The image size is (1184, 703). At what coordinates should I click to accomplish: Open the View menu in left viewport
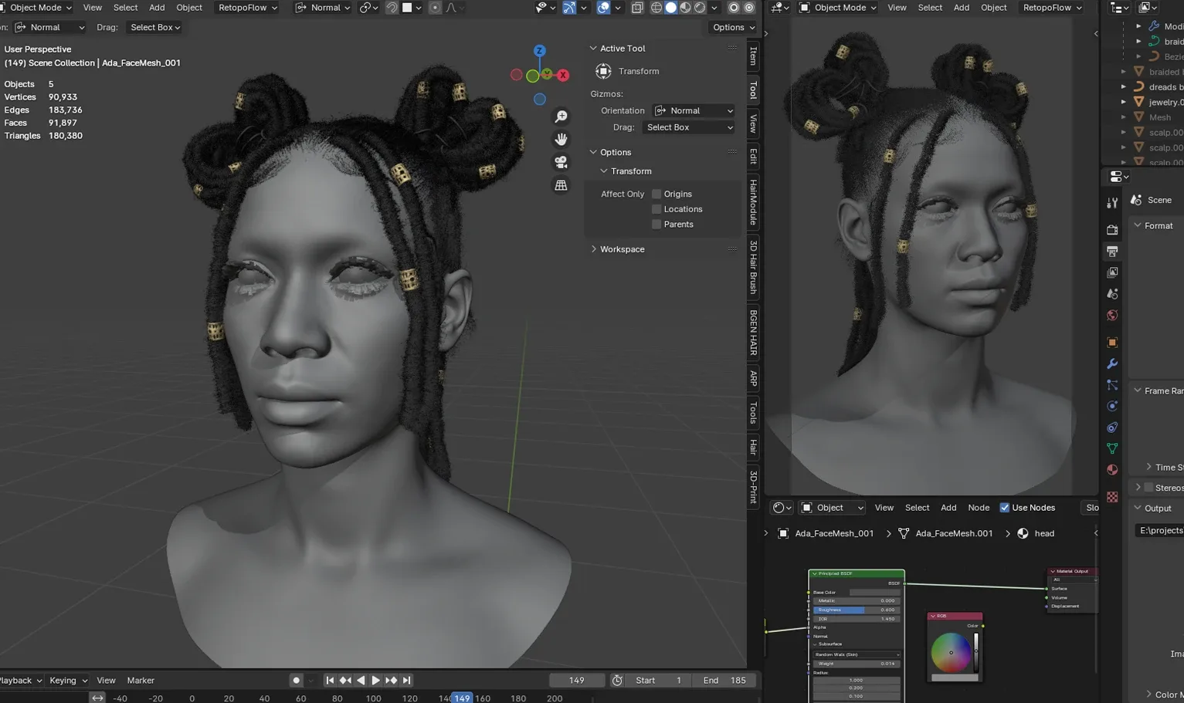point(93,8)
